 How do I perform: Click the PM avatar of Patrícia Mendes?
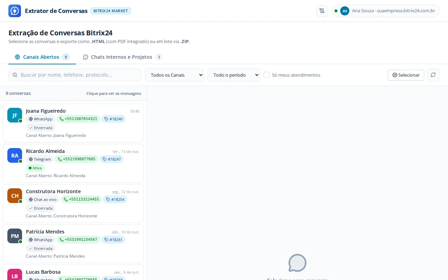(15, 236)
